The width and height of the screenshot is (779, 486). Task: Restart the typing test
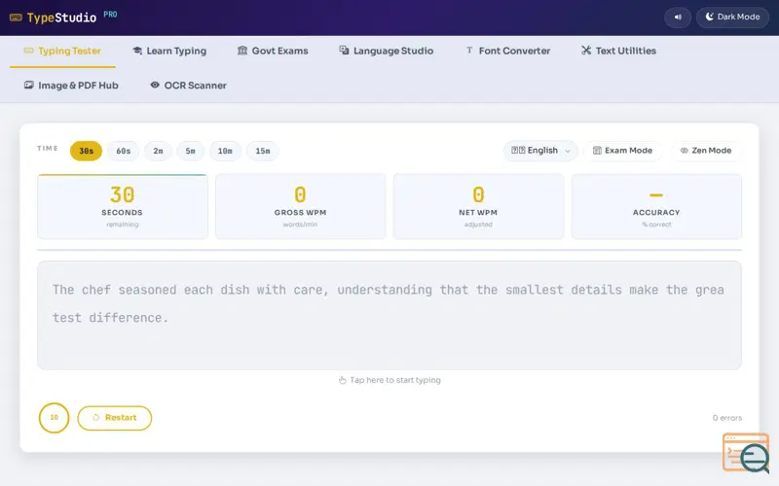[114, 418]
